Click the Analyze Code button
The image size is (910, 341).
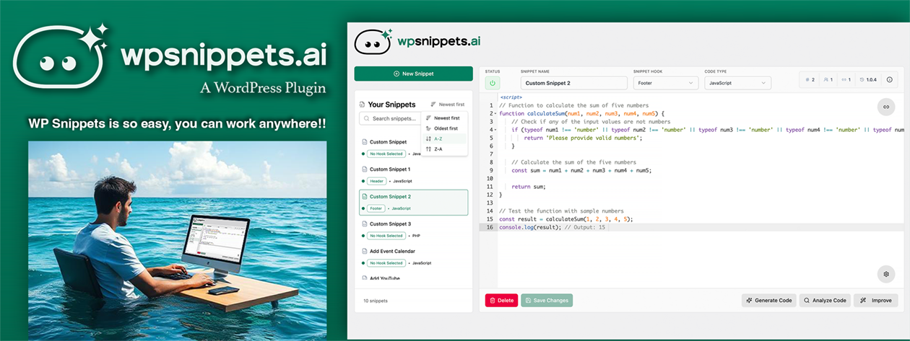[x=825, y=300]
